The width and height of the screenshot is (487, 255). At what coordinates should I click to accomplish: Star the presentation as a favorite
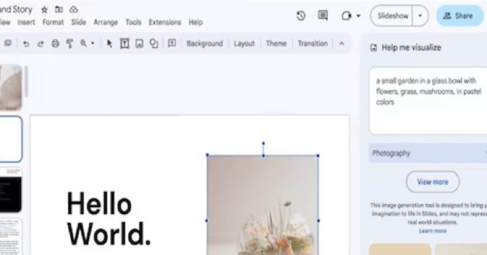pos(45,9)
